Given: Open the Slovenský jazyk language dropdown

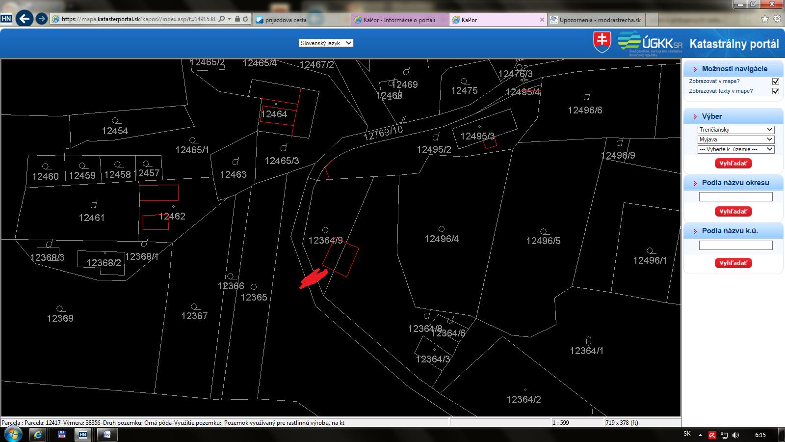Looking at the screenshot, I should tap(326, 43).
